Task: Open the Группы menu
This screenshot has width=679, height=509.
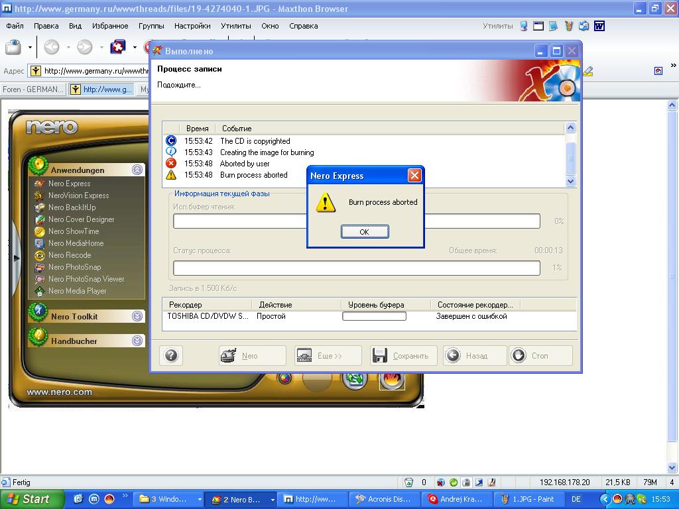Action: (151, 26)
